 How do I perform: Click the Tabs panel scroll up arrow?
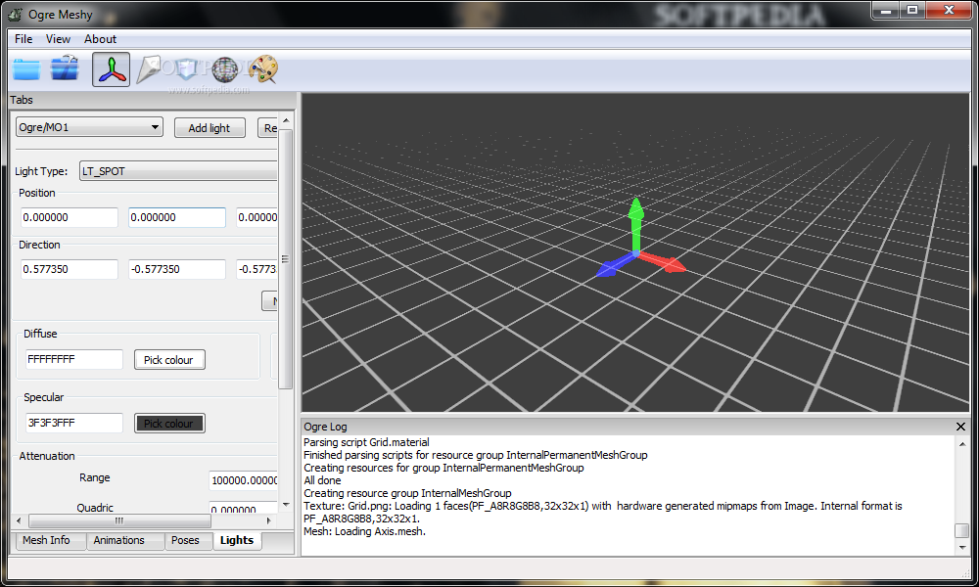286,120
